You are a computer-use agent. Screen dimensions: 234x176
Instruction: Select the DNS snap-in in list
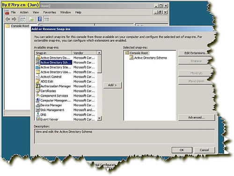(x=43, y=115)
